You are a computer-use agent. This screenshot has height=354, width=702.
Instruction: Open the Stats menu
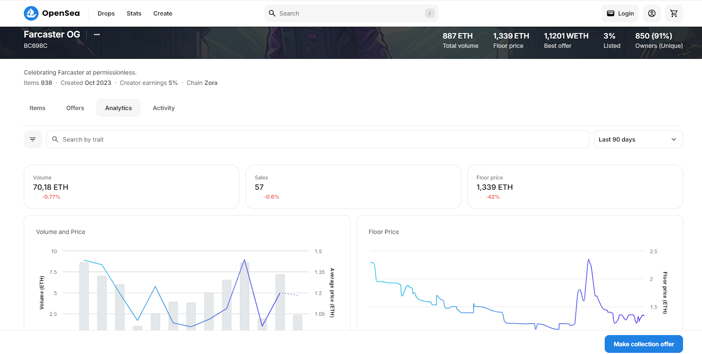point(134,14)
